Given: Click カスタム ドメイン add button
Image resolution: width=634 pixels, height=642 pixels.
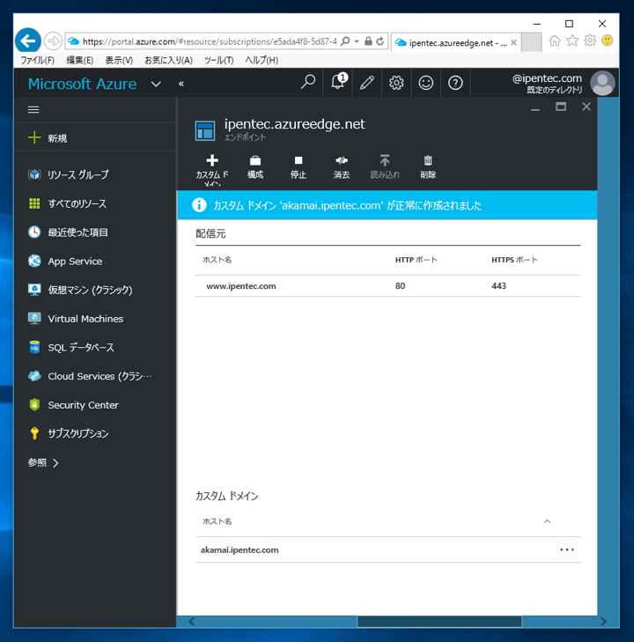Looking at the screenshot, I should 212,169.
